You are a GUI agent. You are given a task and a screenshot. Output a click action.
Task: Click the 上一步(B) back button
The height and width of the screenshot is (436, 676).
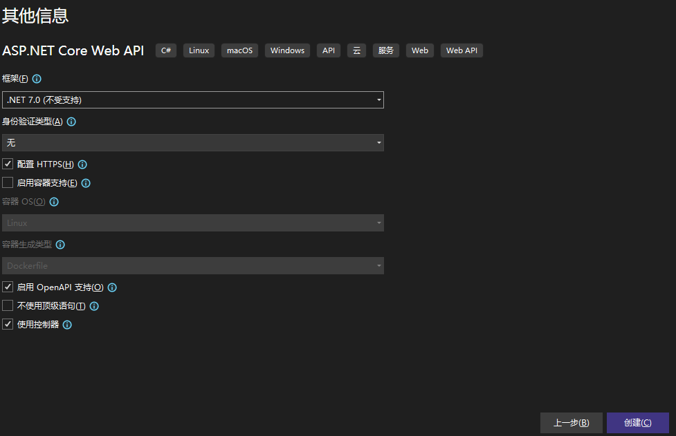[572, 423]
